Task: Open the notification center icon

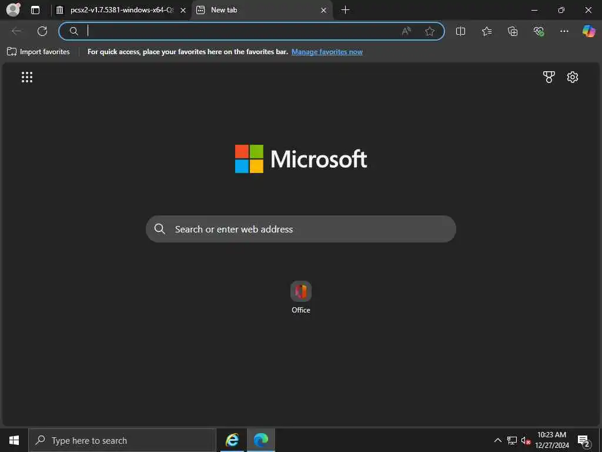Action: 584,440
